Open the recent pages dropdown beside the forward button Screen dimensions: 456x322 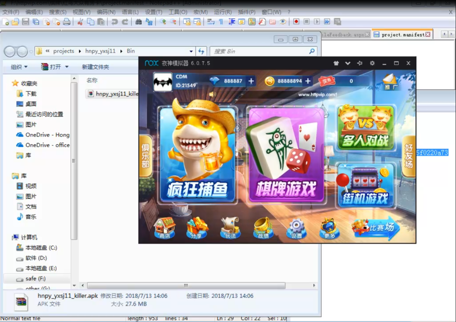click(x=31, y=52)
